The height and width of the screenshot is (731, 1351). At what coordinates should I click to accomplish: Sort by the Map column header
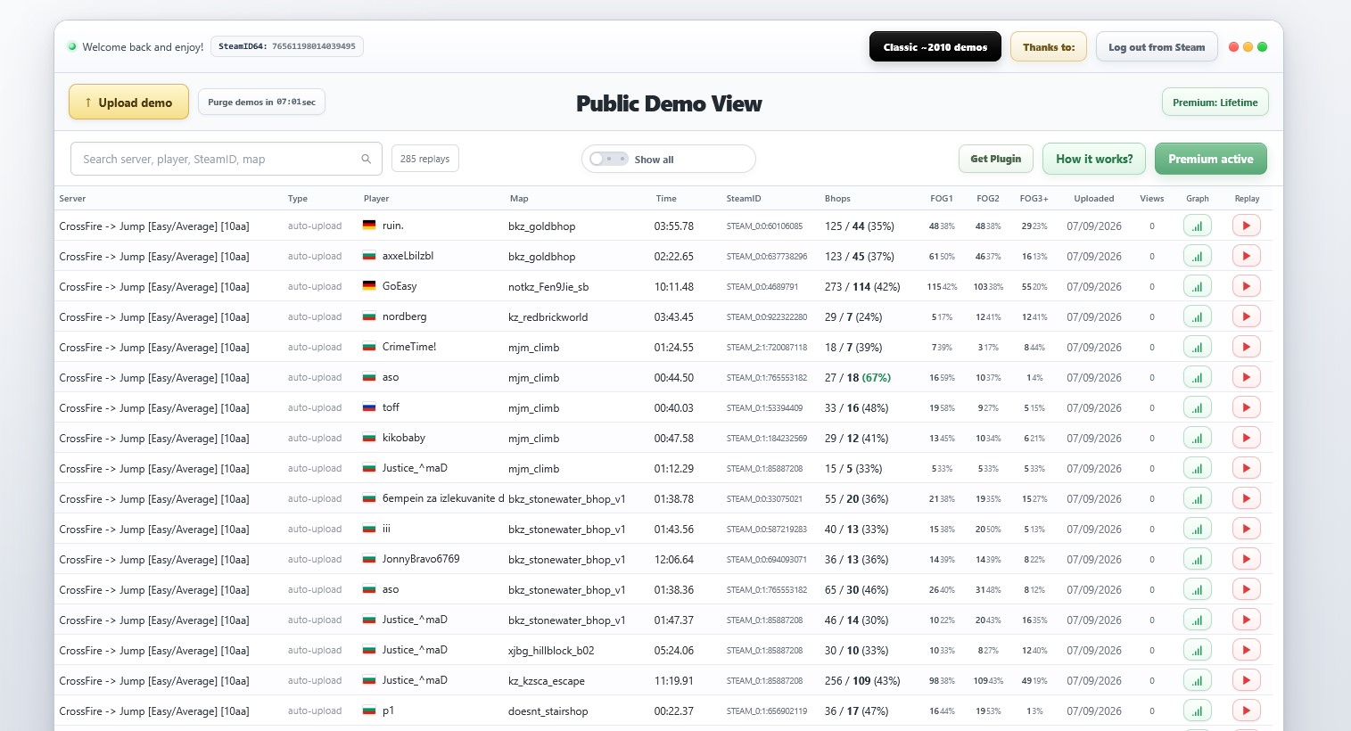click(519, 198)
